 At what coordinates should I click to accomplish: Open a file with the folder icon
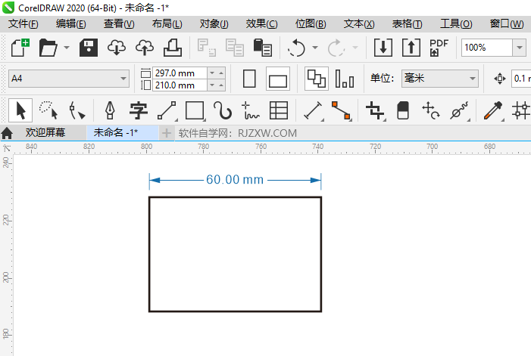pos(48,48)
